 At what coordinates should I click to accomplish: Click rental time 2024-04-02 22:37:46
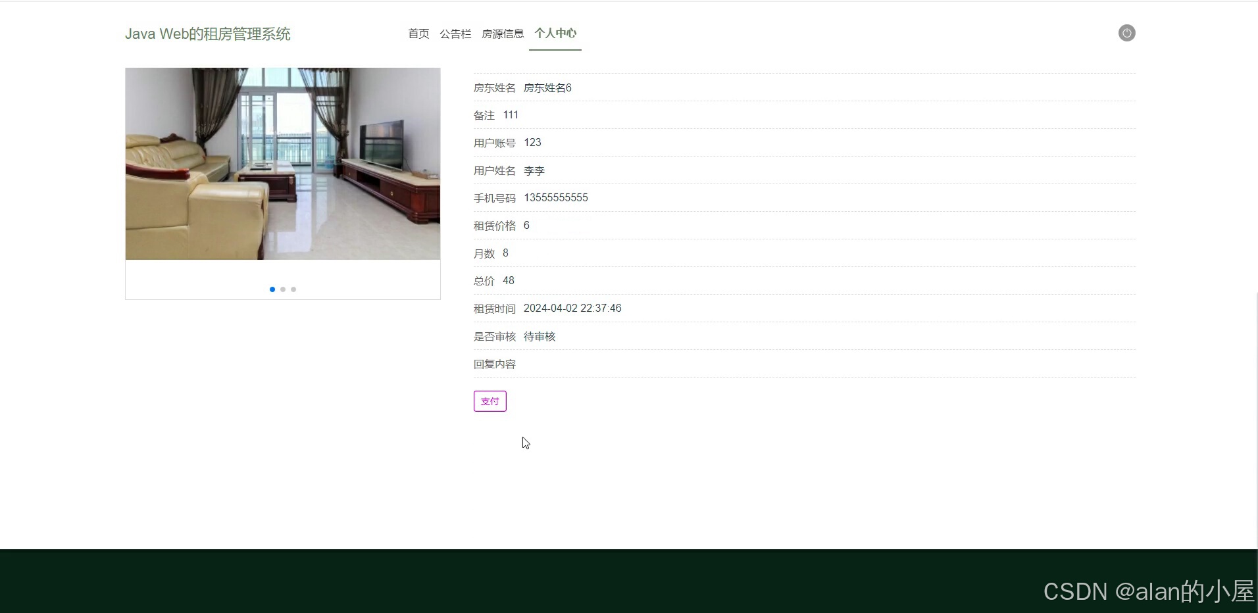[x=572, y=308]
